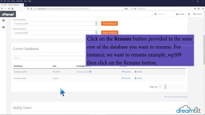Select the cPanel MySQL Databases tab
The width and height of the screenshot is (205, 115).
[x=12, y=5]
